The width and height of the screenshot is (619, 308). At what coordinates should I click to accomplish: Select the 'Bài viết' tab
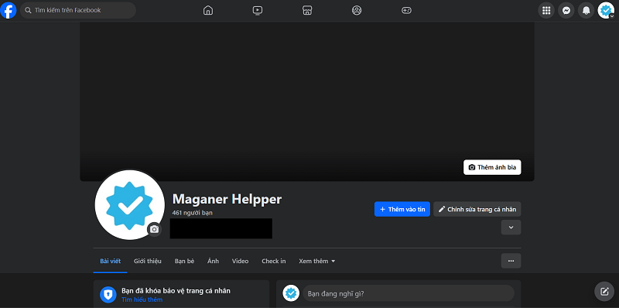tap(110, 261)
